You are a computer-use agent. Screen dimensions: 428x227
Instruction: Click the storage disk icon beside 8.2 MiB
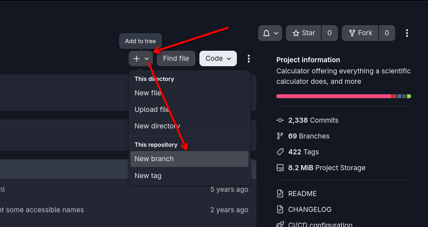[x=280, y=168]
